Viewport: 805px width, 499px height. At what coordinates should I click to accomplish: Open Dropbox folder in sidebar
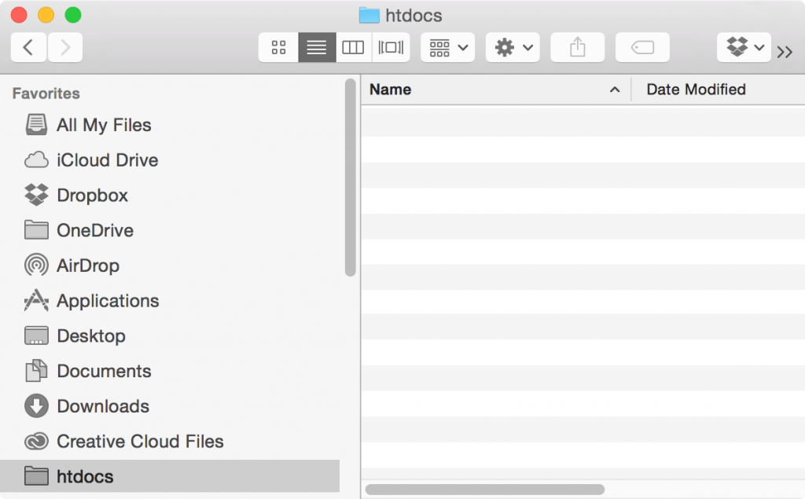170,195
